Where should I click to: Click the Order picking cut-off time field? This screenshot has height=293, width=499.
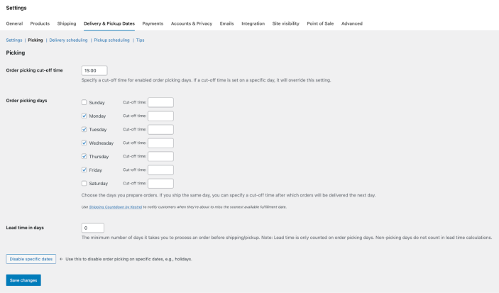(94, 70)
